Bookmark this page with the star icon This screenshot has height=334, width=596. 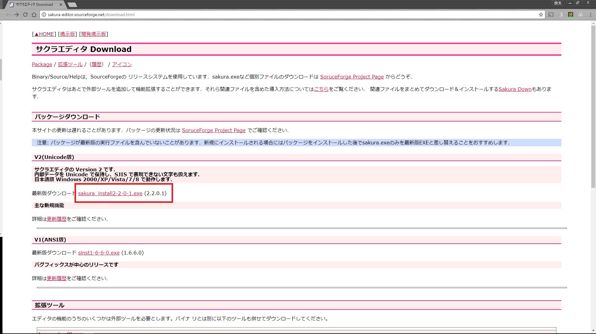coord(541,15)
